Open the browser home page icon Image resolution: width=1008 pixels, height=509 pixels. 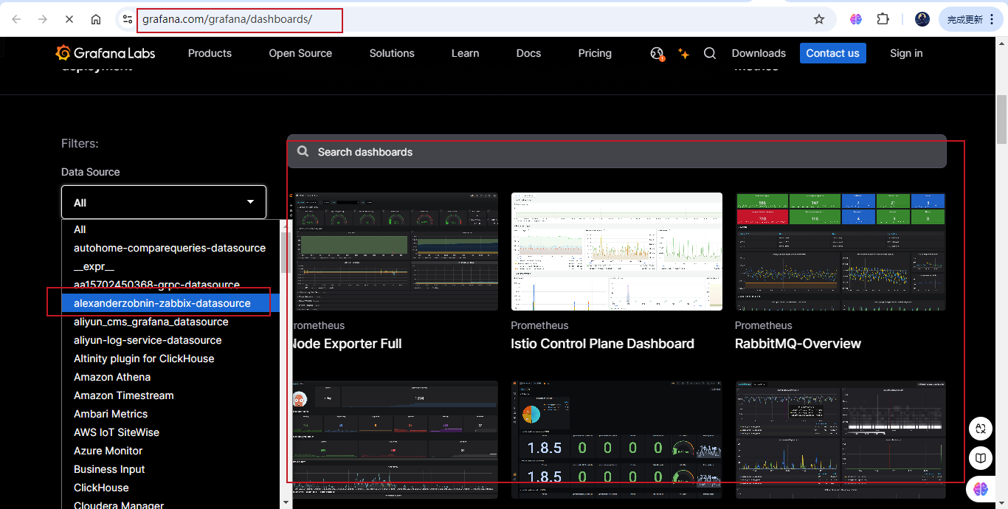(x=96, y=19)
